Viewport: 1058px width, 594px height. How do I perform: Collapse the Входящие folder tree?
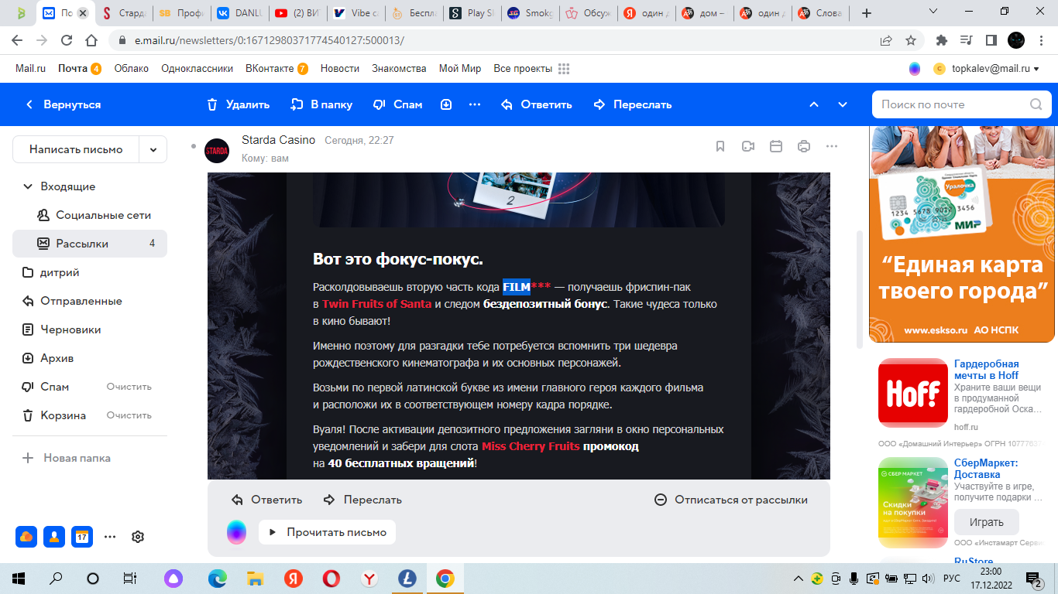[x=28, y=186]
